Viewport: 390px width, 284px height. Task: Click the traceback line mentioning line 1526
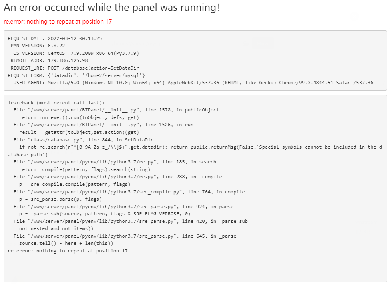103,125
